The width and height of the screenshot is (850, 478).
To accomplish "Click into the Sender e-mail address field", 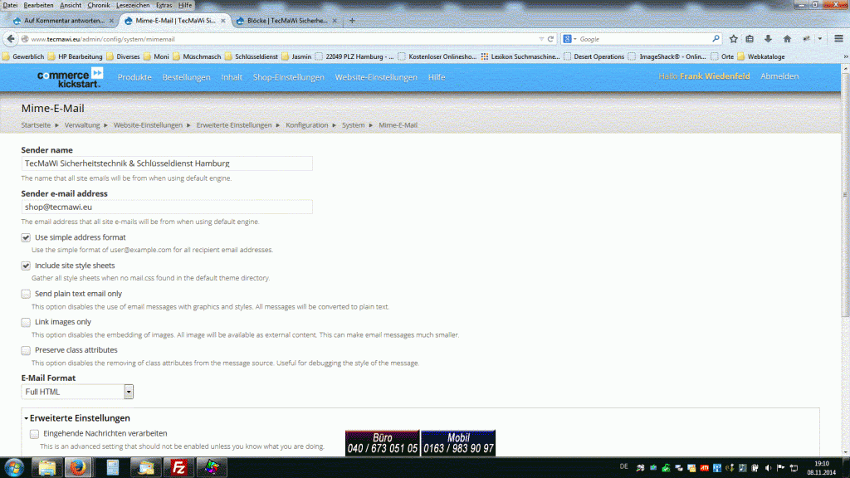I will tap(167, 207).
